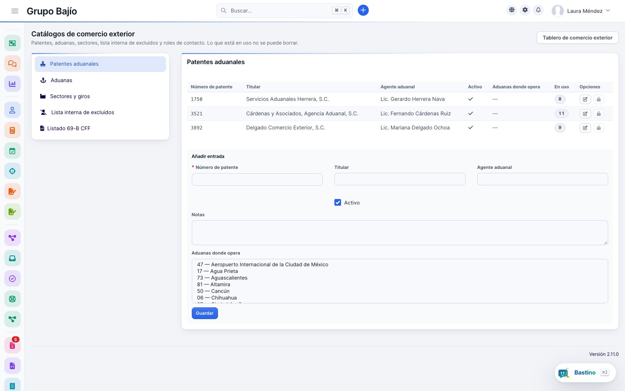Open the hamburger navigation menu
Screen dimensions: 625x391
15,11
